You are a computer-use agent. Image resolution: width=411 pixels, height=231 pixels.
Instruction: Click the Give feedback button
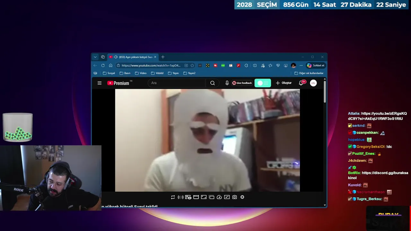coord(242,83)
